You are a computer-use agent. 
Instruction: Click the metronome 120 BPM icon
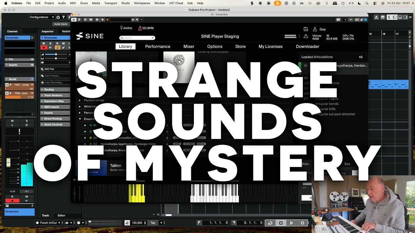point(140,28)
